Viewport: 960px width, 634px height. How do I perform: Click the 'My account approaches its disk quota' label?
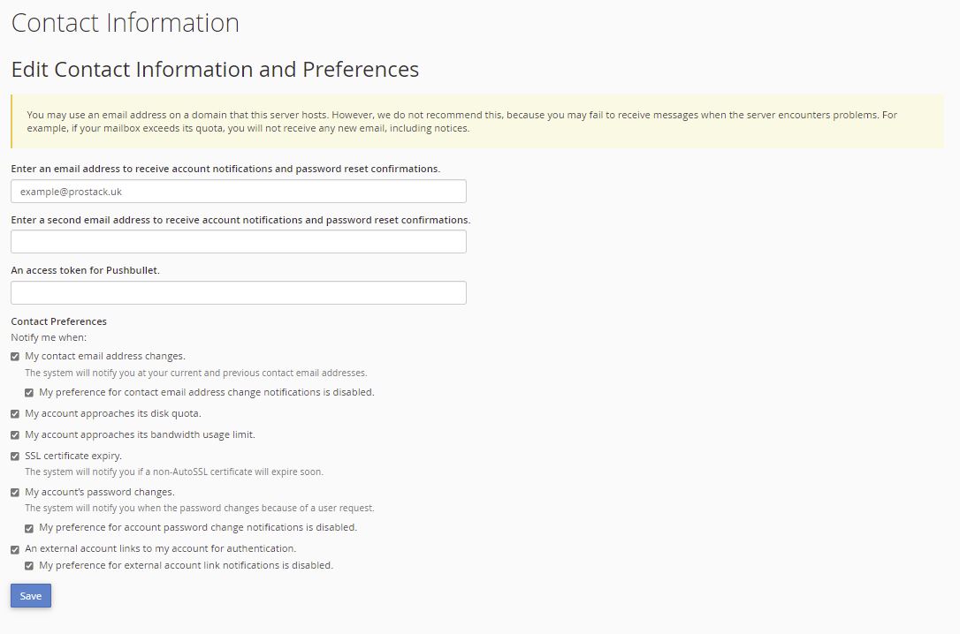[x=112, y=413]
